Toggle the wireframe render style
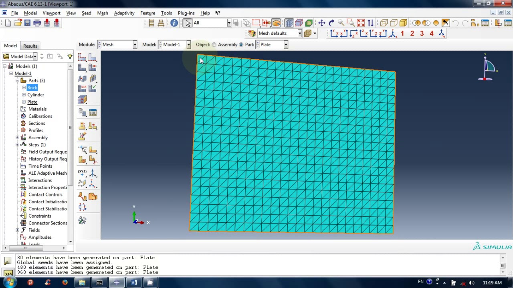 384,23
